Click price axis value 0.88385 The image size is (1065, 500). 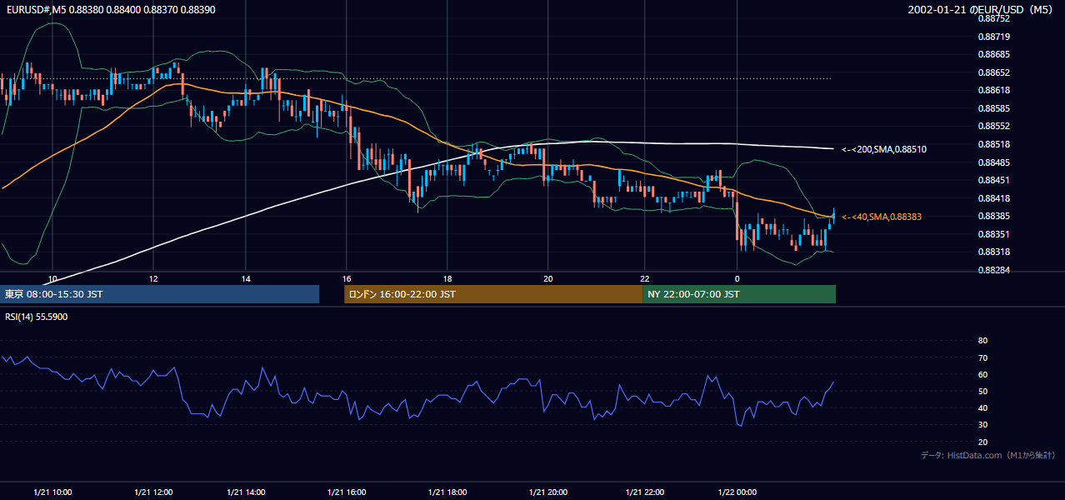tap(993, 217)
